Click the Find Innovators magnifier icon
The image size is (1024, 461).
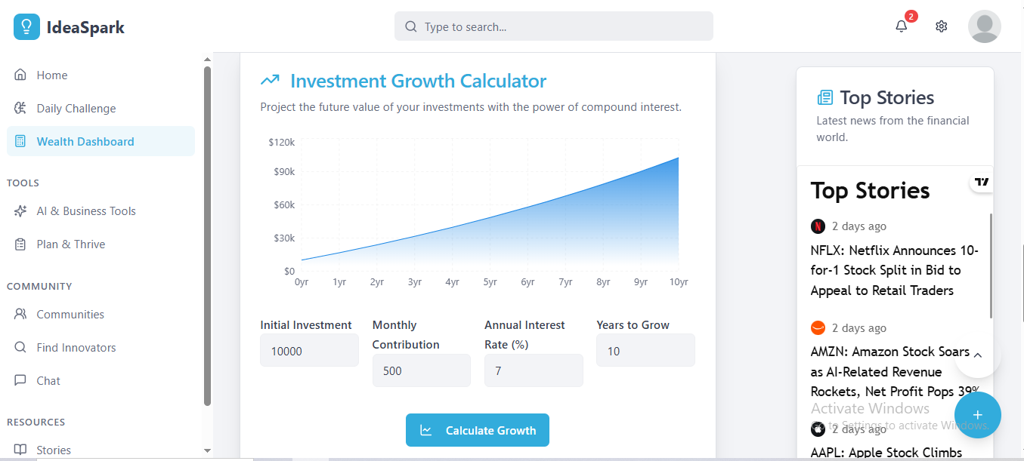point(22,347)
